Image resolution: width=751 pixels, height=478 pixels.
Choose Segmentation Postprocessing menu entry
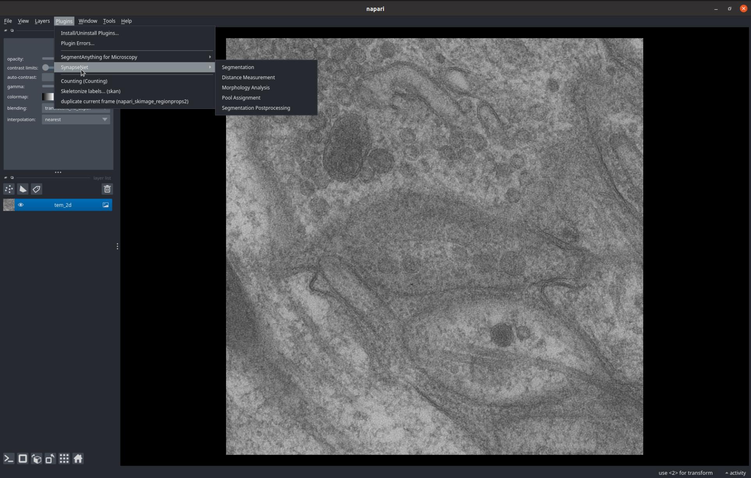pyautogui.click(x=256, y=108)
